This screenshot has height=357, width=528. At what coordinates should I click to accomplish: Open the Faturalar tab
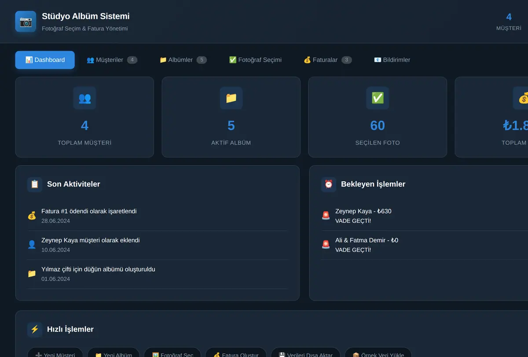point(328,60)
